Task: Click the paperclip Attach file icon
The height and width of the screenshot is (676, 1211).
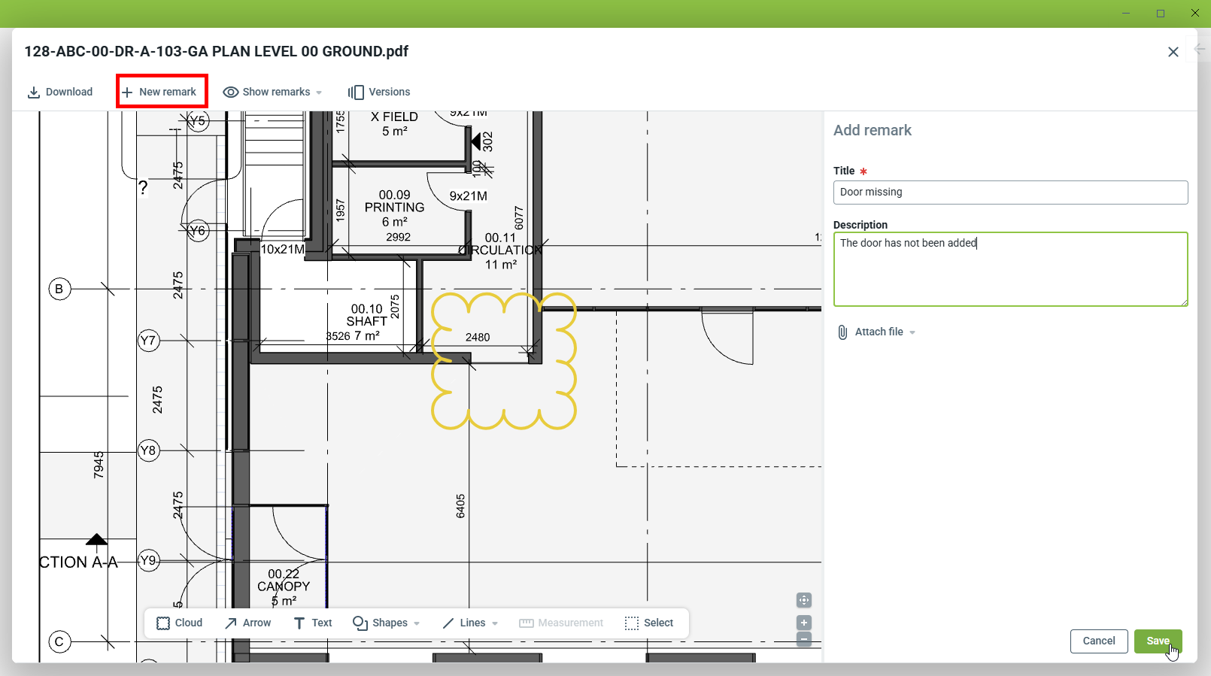Action: [x=842, y=332]
